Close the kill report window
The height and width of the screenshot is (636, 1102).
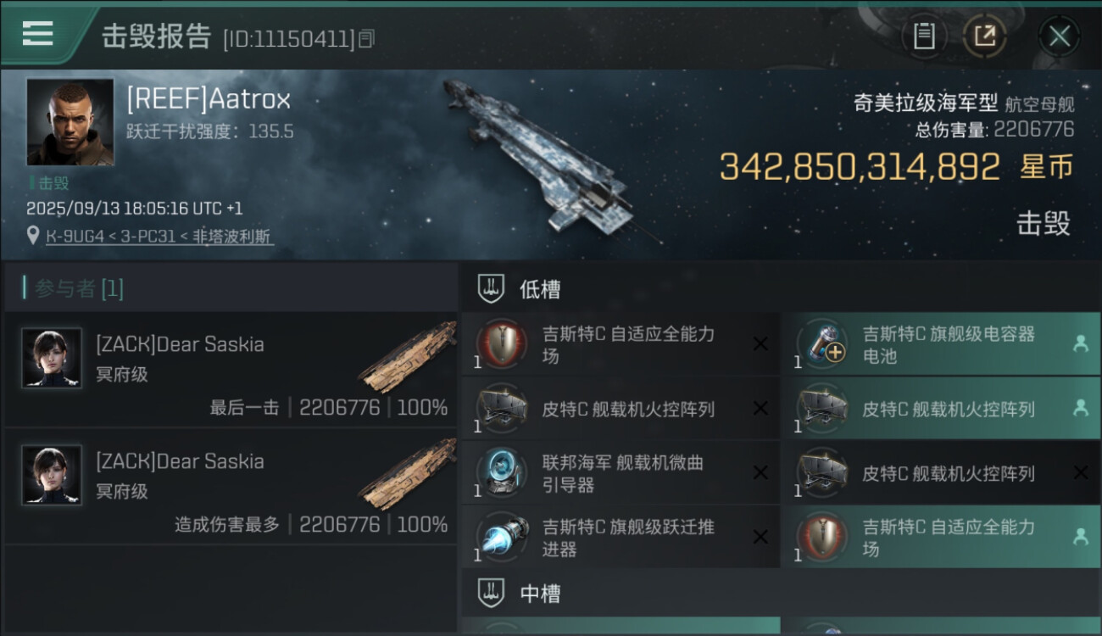pyautogui.click(x=1059, y=36)
